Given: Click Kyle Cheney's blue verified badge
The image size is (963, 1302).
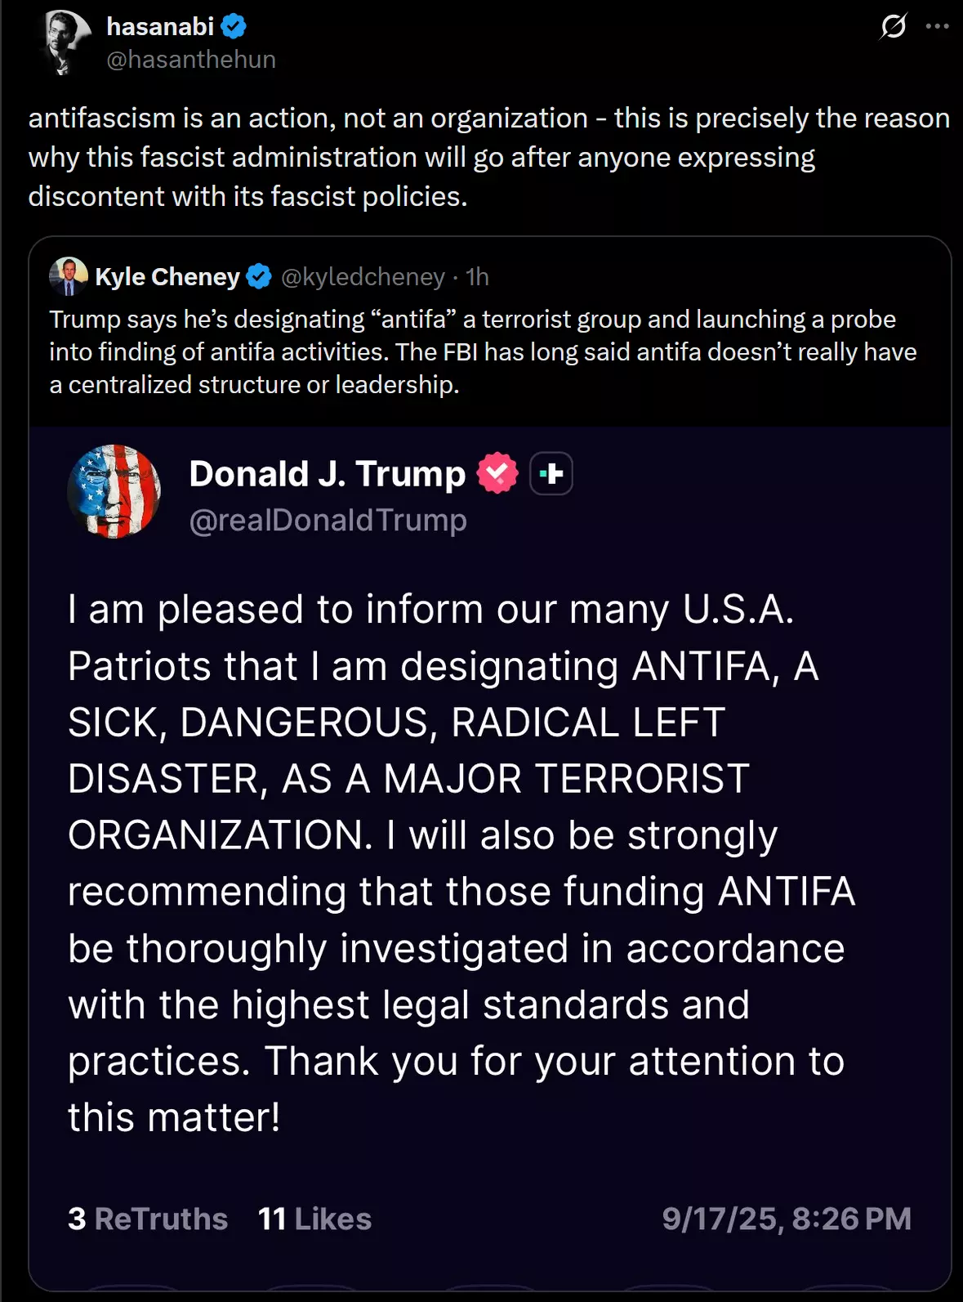Looking at the screenshot, I should (x=259, y=277).
